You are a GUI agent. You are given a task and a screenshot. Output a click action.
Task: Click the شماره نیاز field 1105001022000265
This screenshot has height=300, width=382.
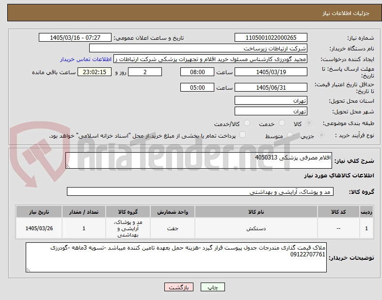click(271, 37)
